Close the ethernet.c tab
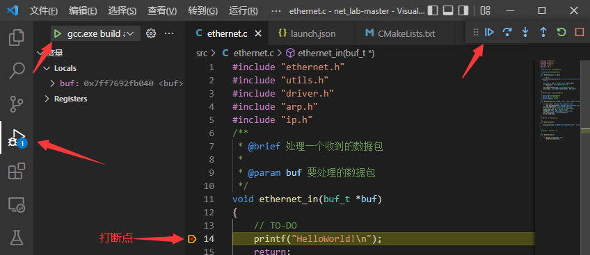The height and width of the screenshot is (255, 590). click(x=258, y=34)
